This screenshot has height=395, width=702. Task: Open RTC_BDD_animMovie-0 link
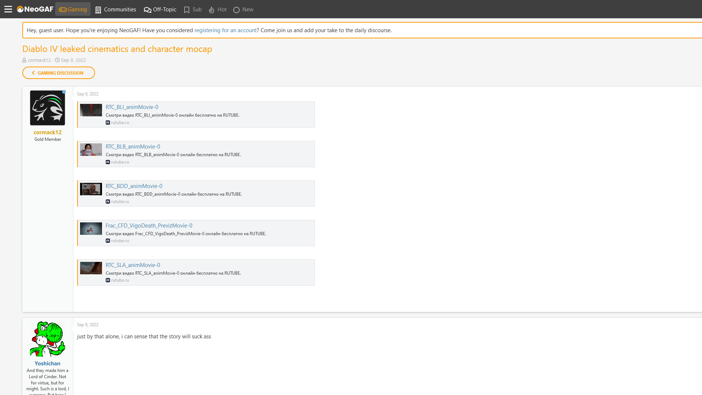click(134, 186)
